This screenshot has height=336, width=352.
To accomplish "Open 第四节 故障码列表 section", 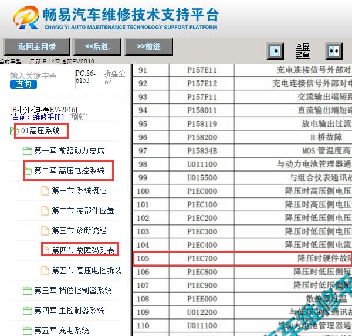I will [83, 250].
